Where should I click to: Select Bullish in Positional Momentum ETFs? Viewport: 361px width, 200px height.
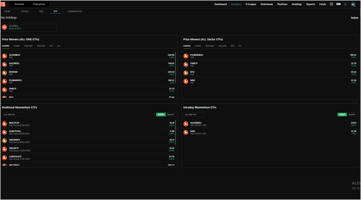point(161,114)
